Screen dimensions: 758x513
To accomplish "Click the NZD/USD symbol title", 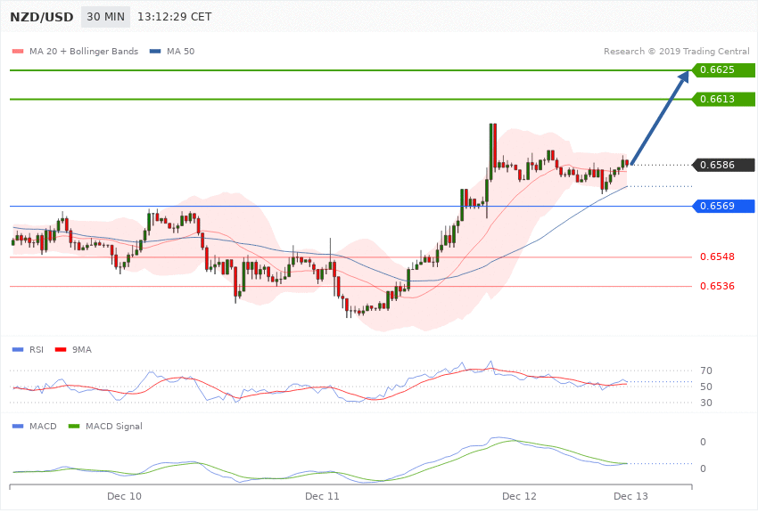I will (x=42, y=17).
